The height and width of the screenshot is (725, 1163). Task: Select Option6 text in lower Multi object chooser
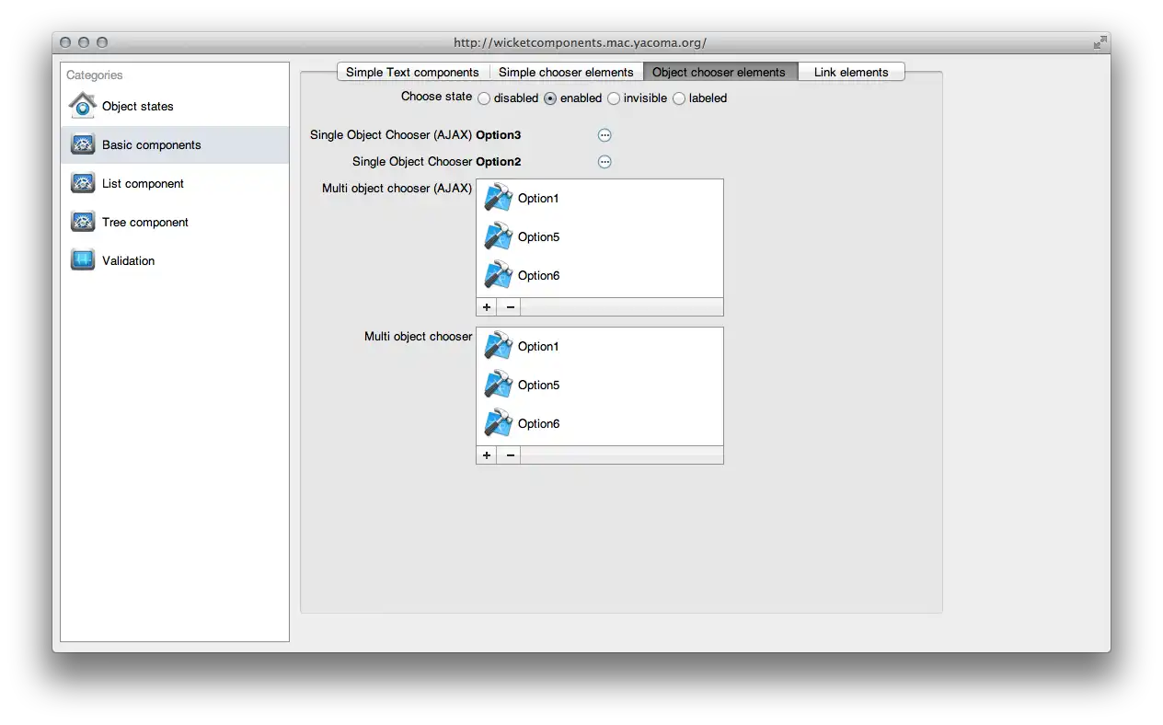coord(538,423)
